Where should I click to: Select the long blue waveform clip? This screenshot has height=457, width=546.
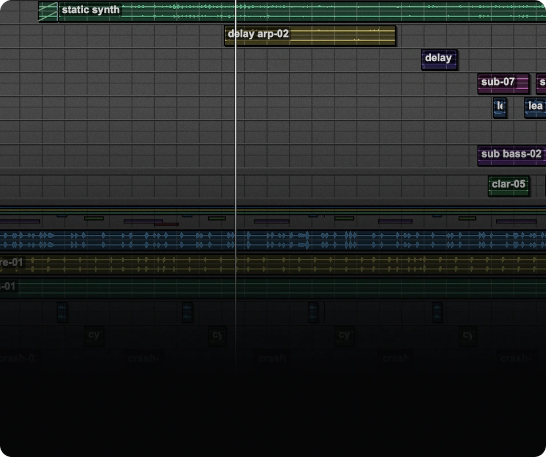(x=273, y=240)
